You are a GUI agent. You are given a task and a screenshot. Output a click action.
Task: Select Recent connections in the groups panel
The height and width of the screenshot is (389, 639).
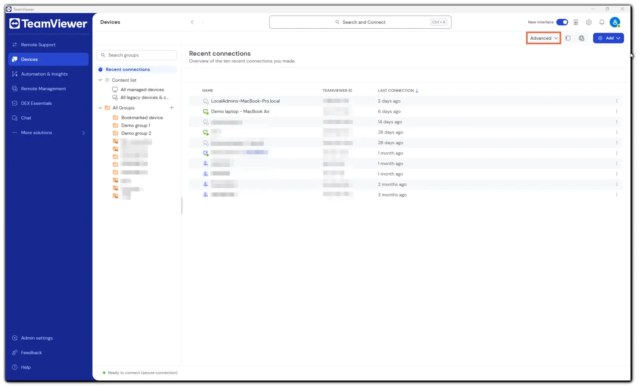click(x=137, y=69)
